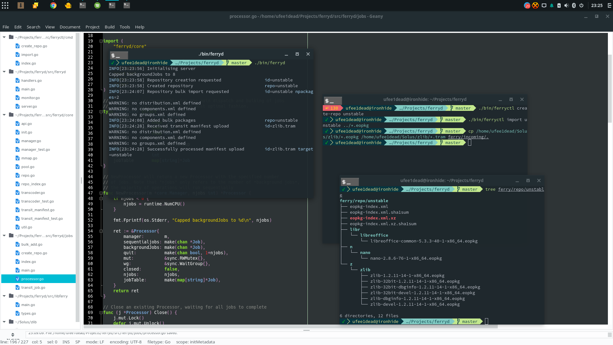Open Spotify from the top panel

97,5
